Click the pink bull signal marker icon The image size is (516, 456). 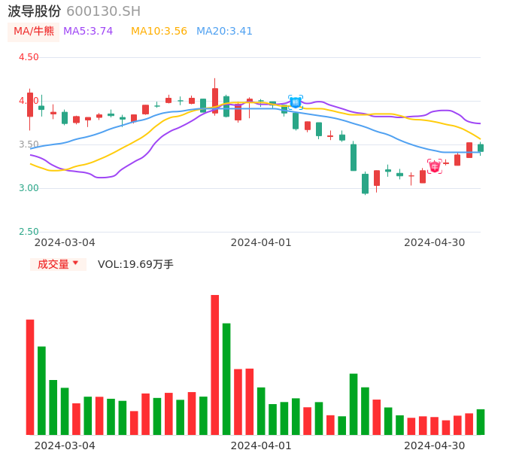click(x=435, y=166)
